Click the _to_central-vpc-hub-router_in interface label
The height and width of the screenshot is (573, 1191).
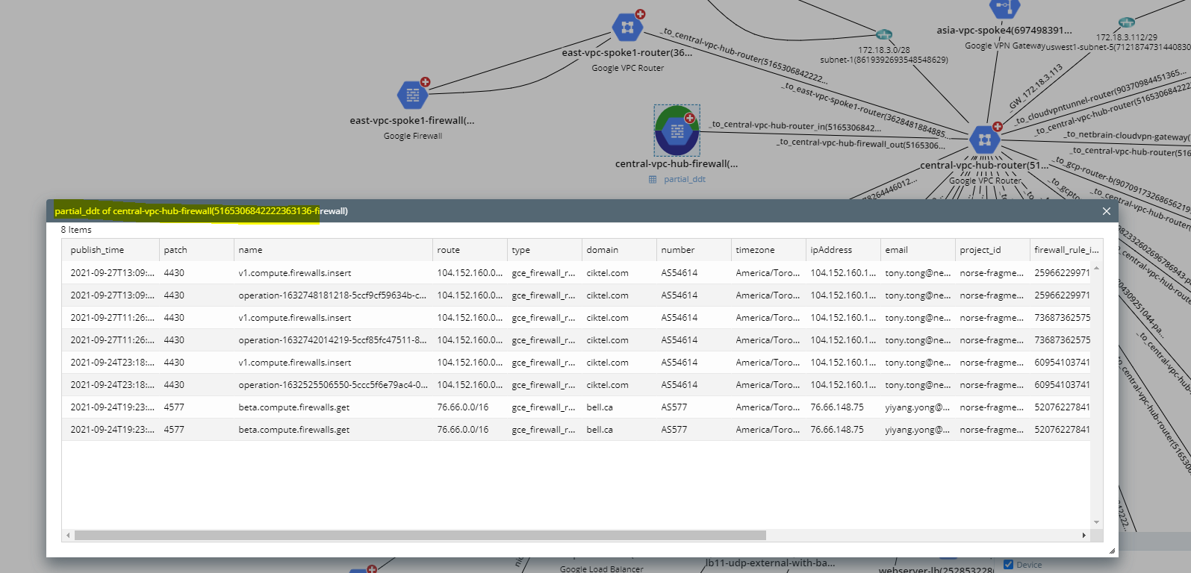[x=795, y=126]
